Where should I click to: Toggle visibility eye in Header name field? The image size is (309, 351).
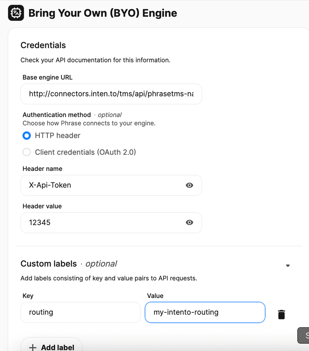tap(189, 185)
